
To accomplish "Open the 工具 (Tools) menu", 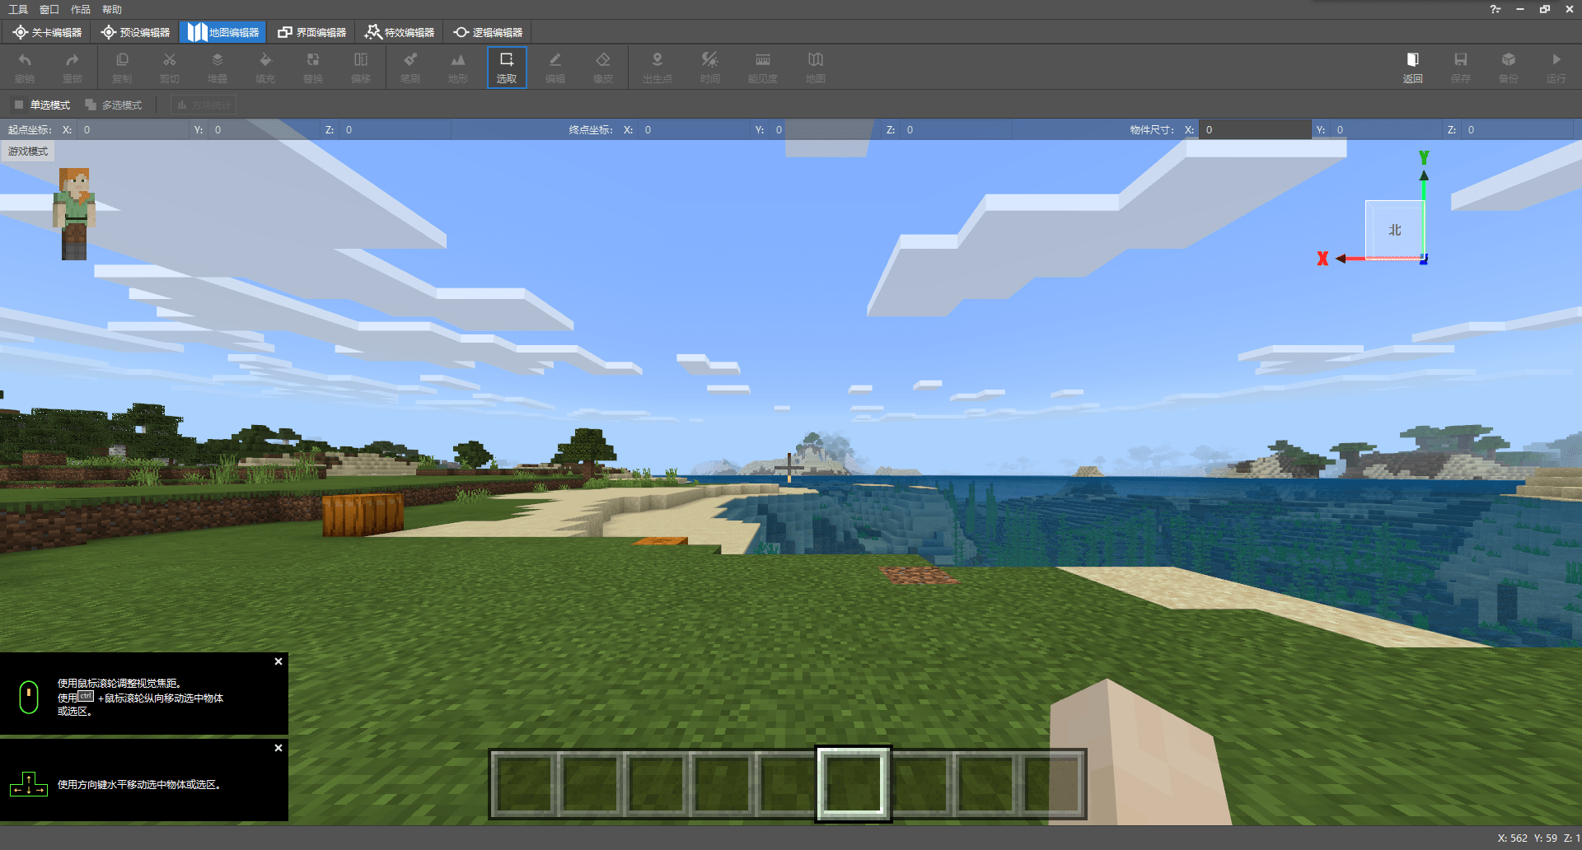I will point(18,9).
